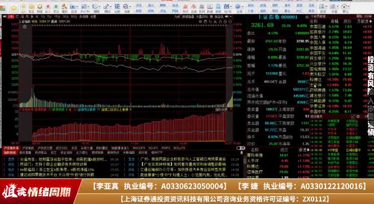Click the chart print icon
The image size is (374, 204).
(x=220, y=21)
